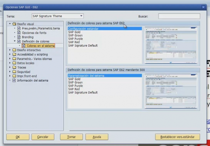Click the Pres.prelim./Parametriz.tema document icon
The width and height of the screenshot is (210, 146).
19,28
